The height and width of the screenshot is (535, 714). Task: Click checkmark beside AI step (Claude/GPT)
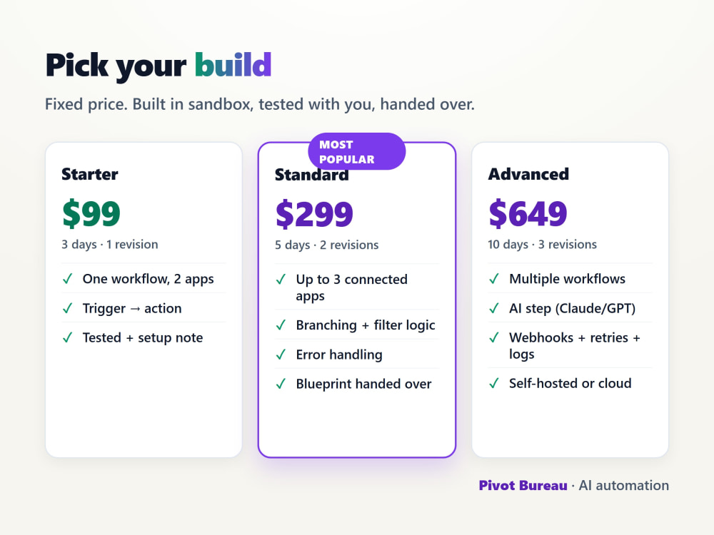(494, 308)
